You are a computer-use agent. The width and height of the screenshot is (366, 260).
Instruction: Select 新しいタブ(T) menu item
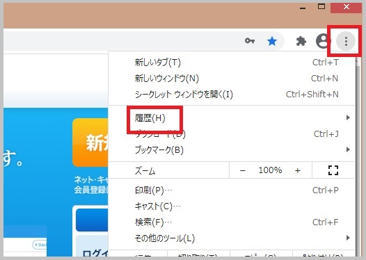click(232, 63)
